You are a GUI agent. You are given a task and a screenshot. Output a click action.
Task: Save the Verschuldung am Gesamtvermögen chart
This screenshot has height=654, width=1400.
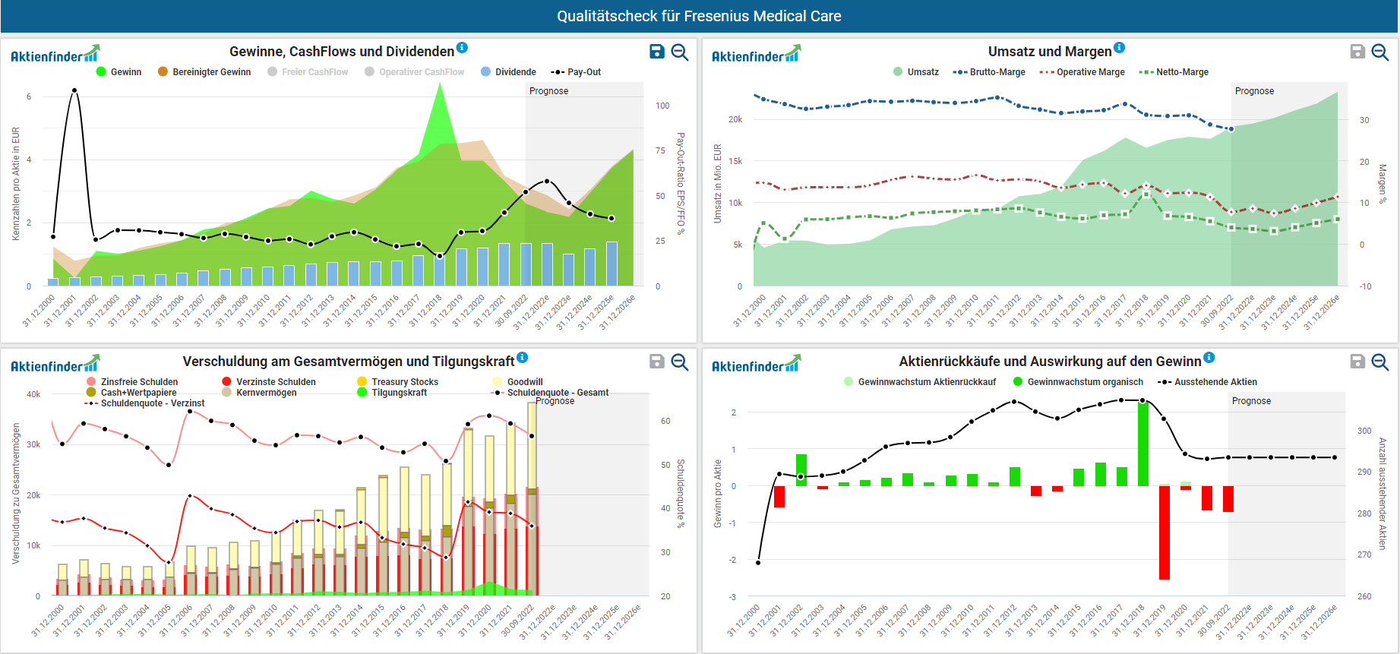coord(657,362)
